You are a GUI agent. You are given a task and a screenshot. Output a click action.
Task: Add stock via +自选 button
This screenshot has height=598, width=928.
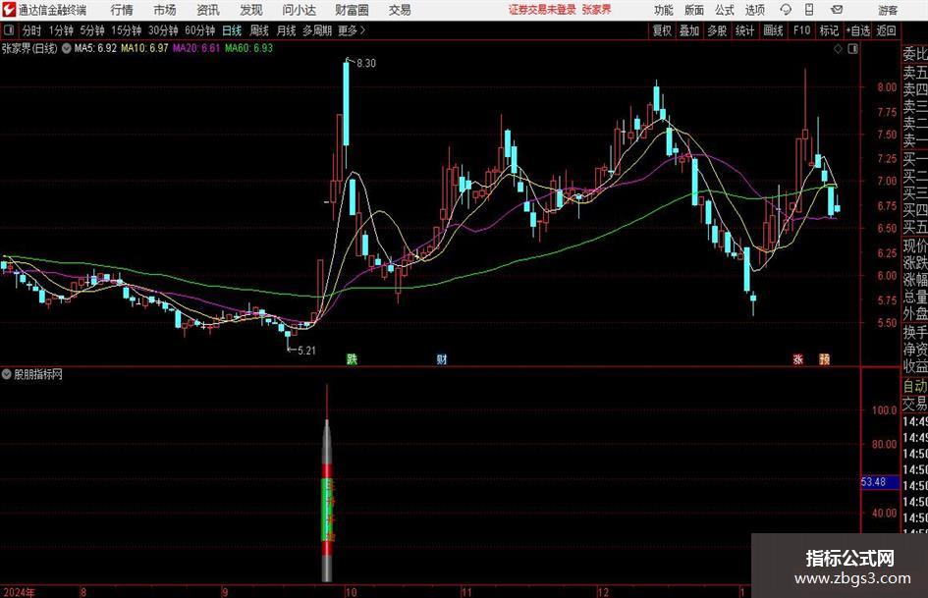tap(857, 30)
